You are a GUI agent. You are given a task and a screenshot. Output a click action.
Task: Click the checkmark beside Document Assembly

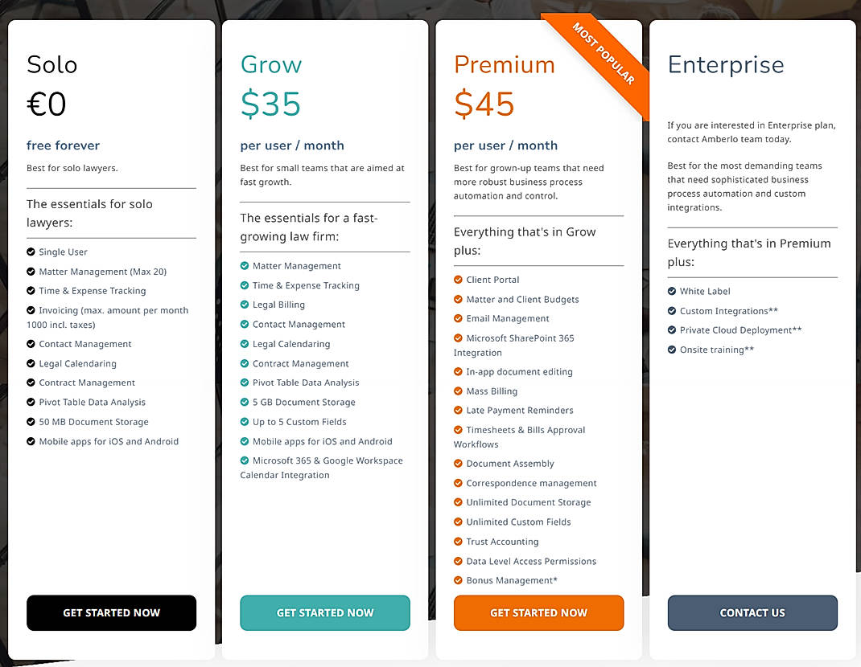tap(459, 464)
